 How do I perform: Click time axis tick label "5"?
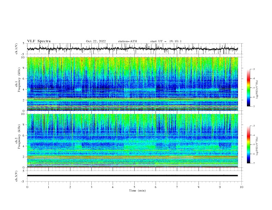coord(134,187)
